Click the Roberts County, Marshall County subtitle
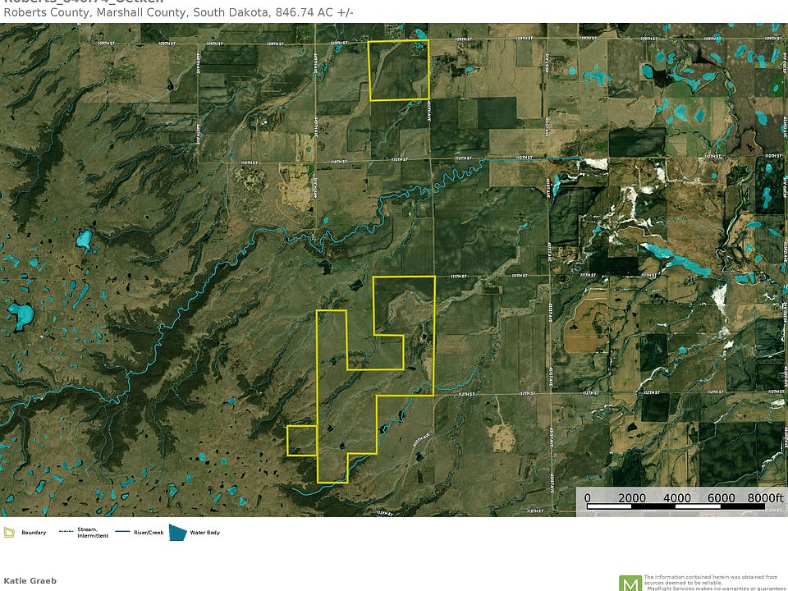 click(178, 12)
